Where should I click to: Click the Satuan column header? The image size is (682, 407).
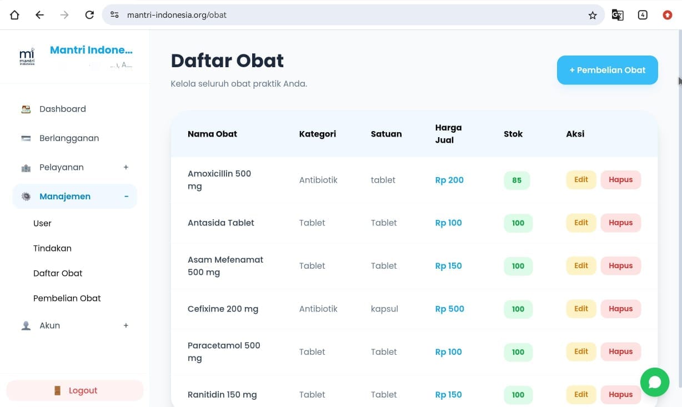point(386,134)
